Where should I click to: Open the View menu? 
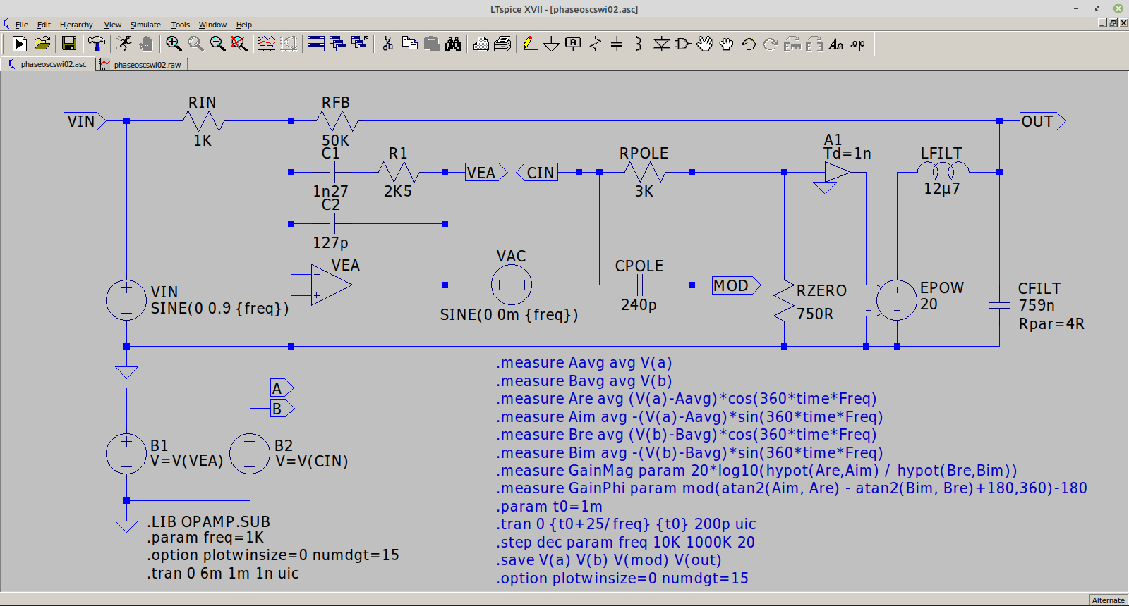pyautogui.click(x=113, y=25)
